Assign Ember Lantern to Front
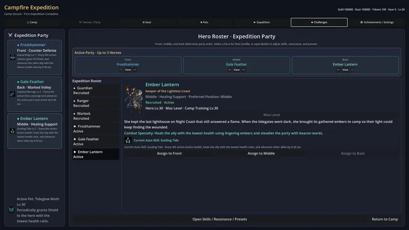Screen dimensions: 409x230 pos(169,153)
